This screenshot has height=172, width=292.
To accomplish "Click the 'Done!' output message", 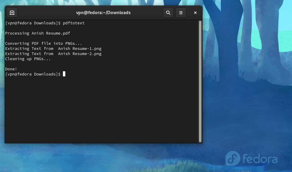I will click(x=11, y=69).
